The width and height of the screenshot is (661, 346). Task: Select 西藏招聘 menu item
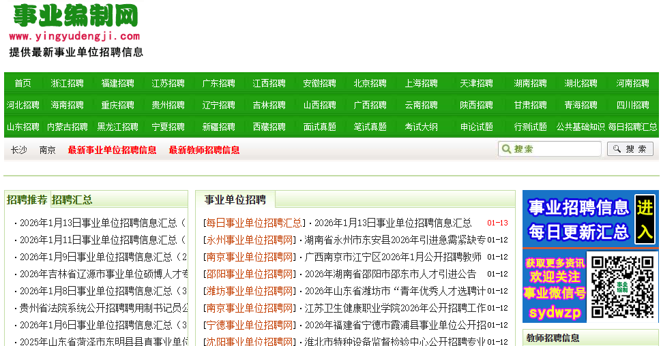pos(269,127)
